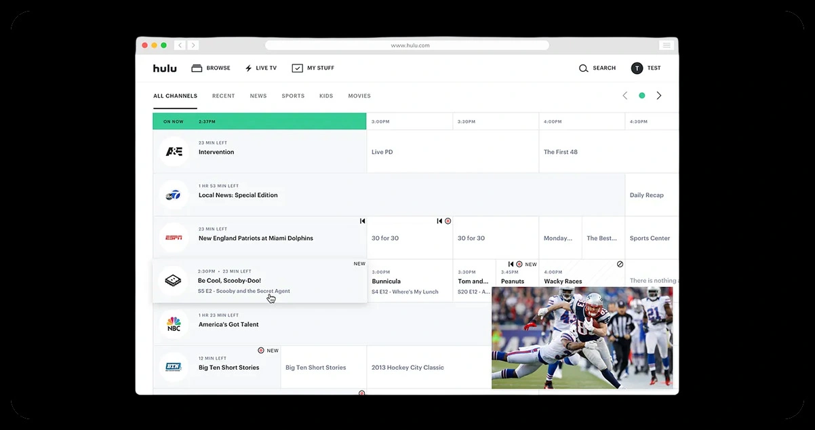The height and width of the screenshot is (430, 815).
Task: Click the Live TV lightning bolt icon
Action: pyautogui.click(x=249, y=68)
